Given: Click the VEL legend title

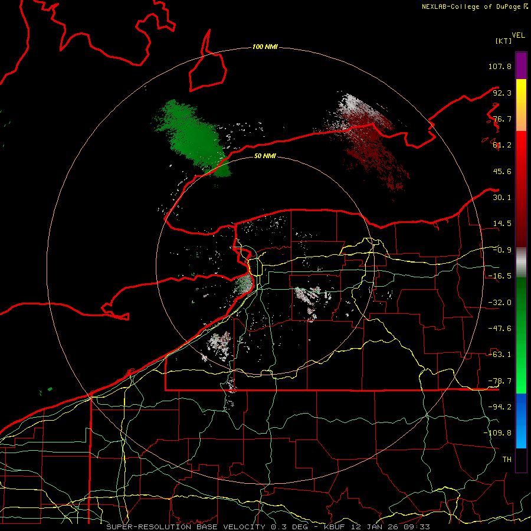Looking at the screenshot, I should pyautogui.click(x=518, y=35).
